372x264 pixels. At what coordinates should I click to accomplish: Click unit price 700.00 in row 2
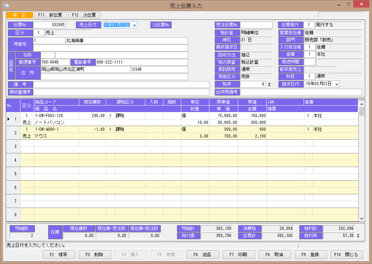point(223,136)
